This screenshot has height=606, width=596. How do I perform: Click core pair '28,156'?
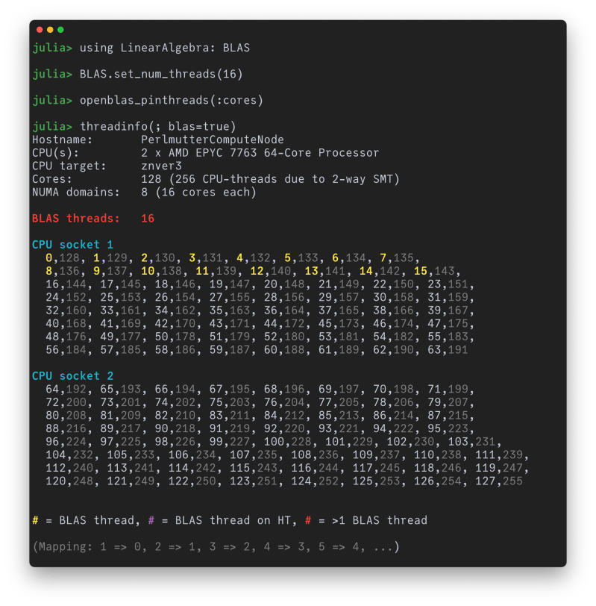[x=284, y=298]
